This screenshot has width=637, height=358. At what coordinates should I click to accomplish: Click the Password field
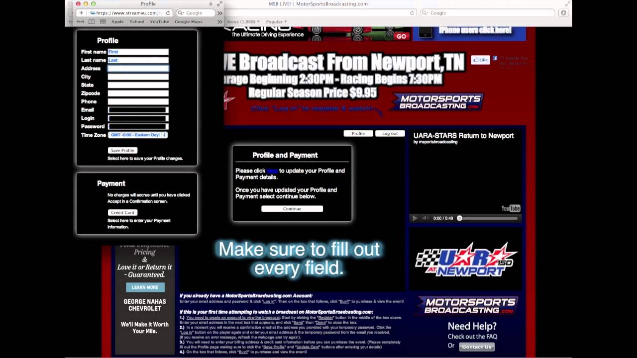click(x=138, y=126)
